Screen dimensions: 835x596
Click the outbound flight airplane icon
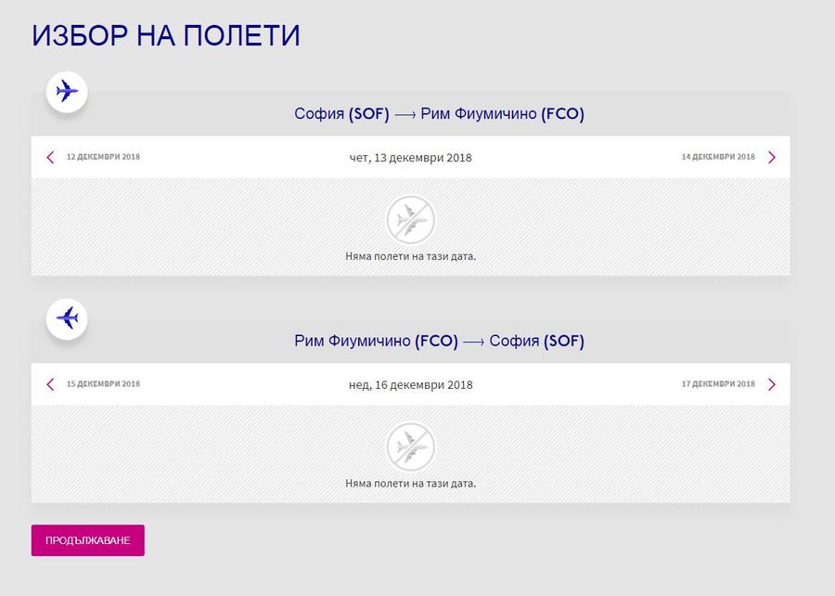[67, 92]
